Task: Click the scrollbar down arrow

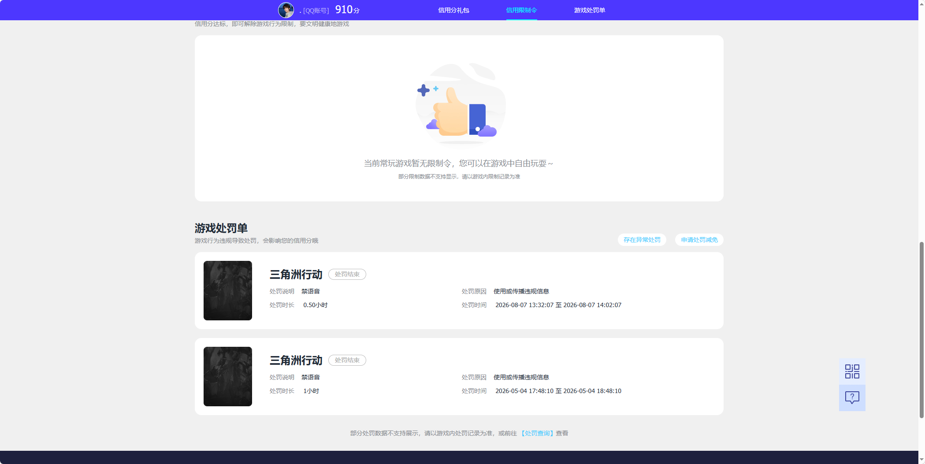Action: tap(921, 460)
